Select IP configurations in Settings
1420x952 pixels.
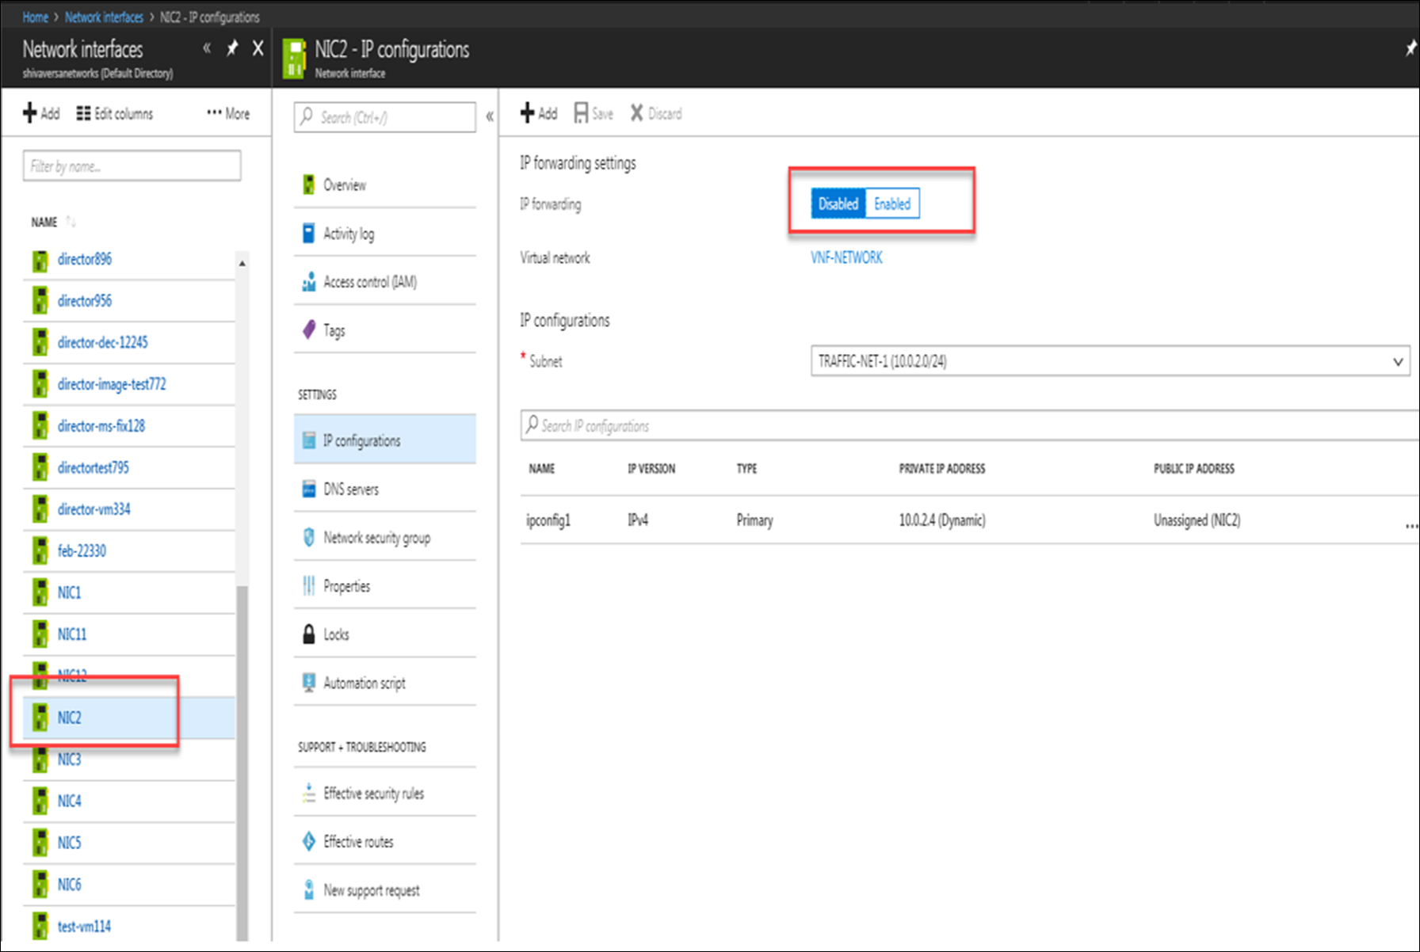[385, 440]
